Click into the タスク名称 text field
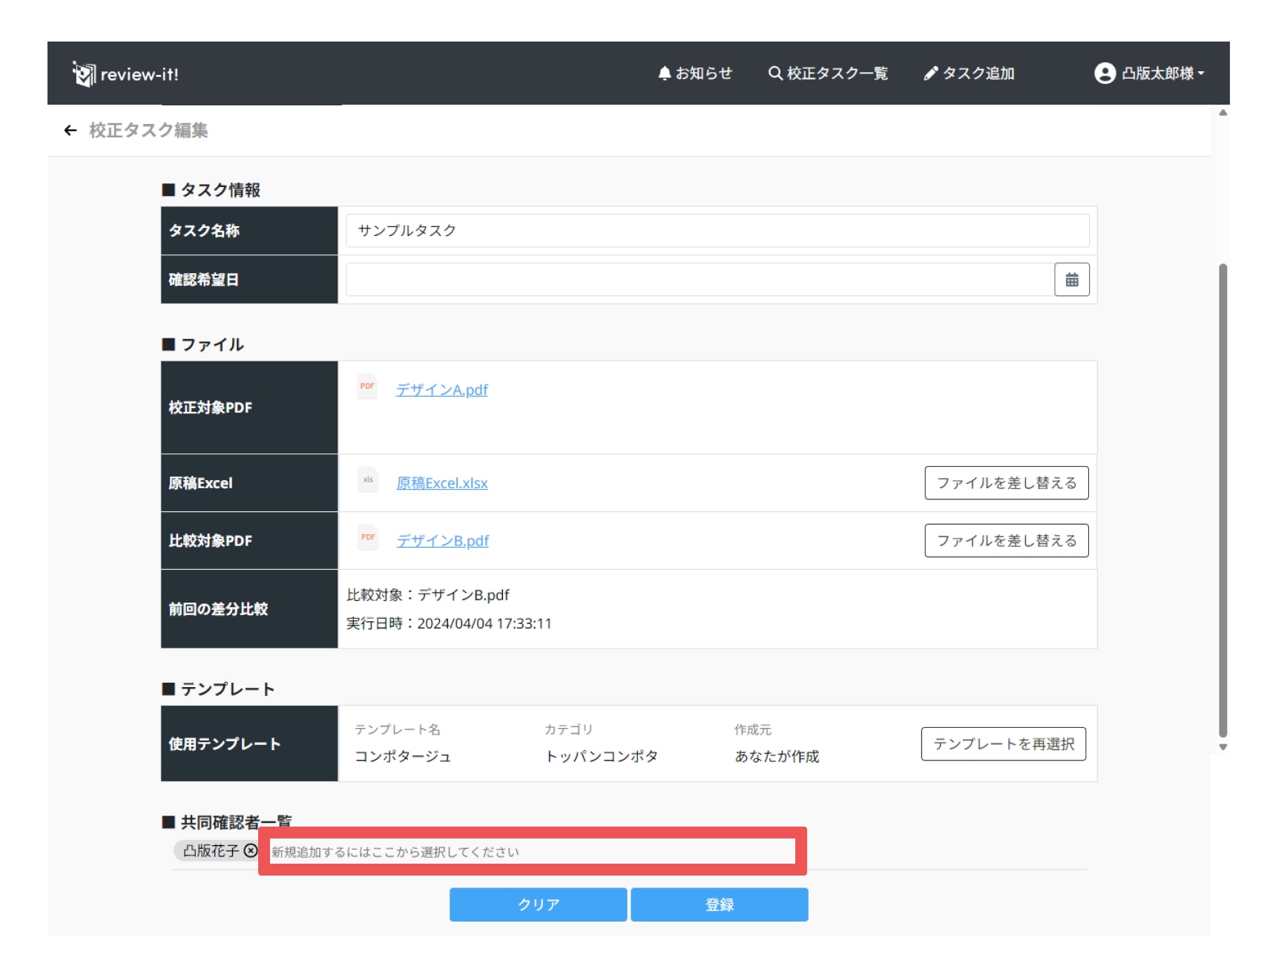 tap(717, 231)
